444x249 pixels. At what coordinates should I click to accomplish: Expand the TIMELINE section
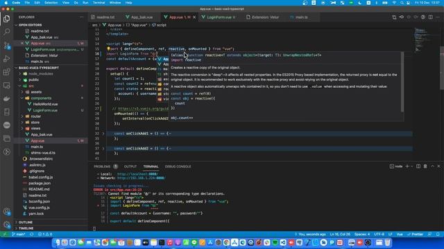click(16, 228)
